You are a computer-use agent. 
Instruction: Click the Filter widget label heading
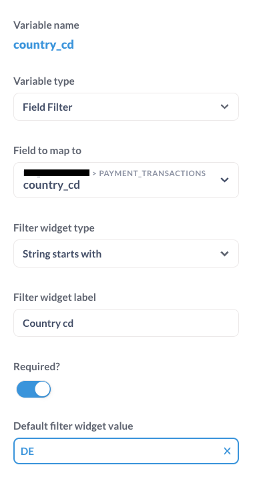(54, 298)
